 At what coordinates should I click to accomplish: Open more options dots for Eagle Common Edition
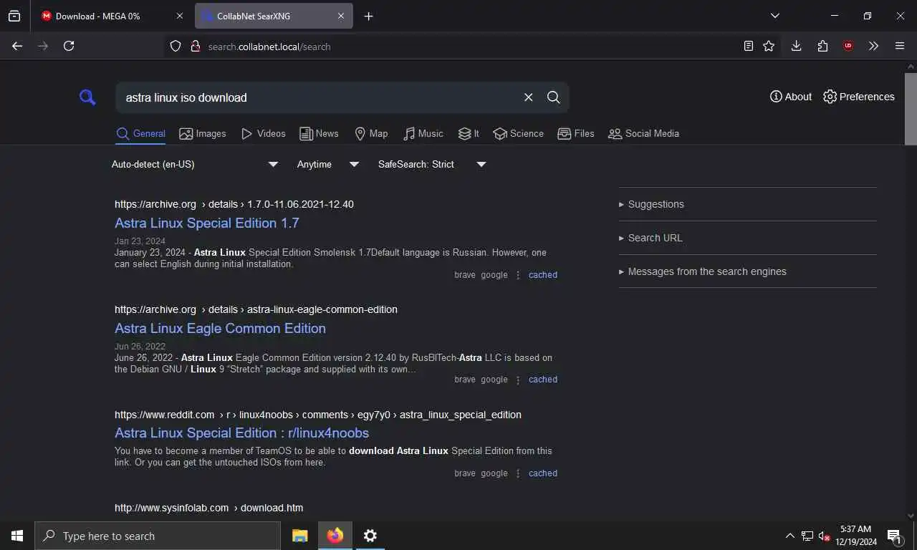click(x=518, y=380)
